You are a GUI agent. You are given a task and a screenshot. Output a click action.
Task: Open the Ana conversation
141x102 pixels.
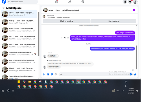pos(19,38)
